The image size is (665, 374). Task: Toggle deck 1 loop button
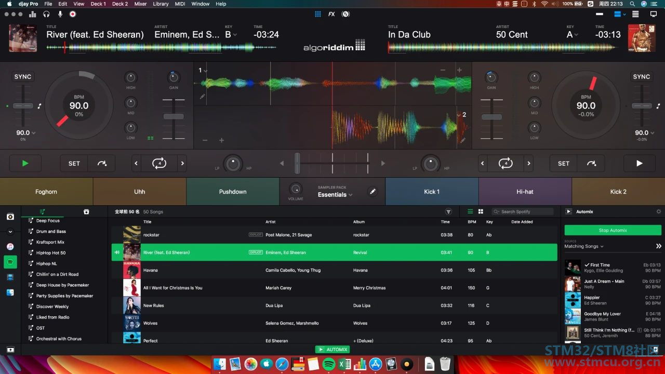coord(159,163)
